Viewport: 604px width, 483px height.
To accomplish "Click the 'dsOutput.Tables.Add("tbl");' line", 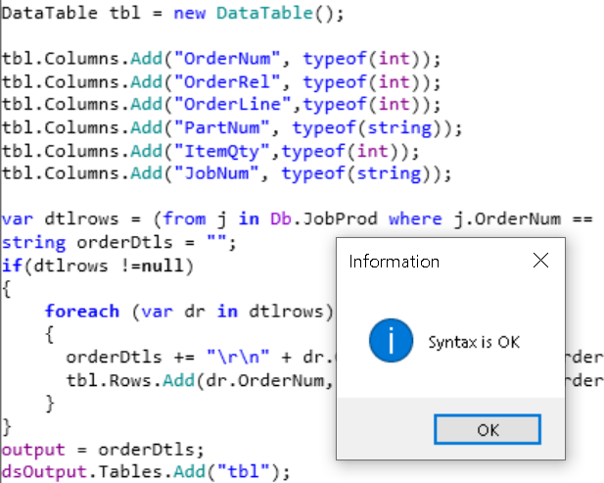I will point(146,472).
